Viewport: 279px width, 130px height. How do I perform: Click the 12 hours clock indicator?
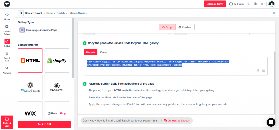pyautogui.click(x=236, y=4)
